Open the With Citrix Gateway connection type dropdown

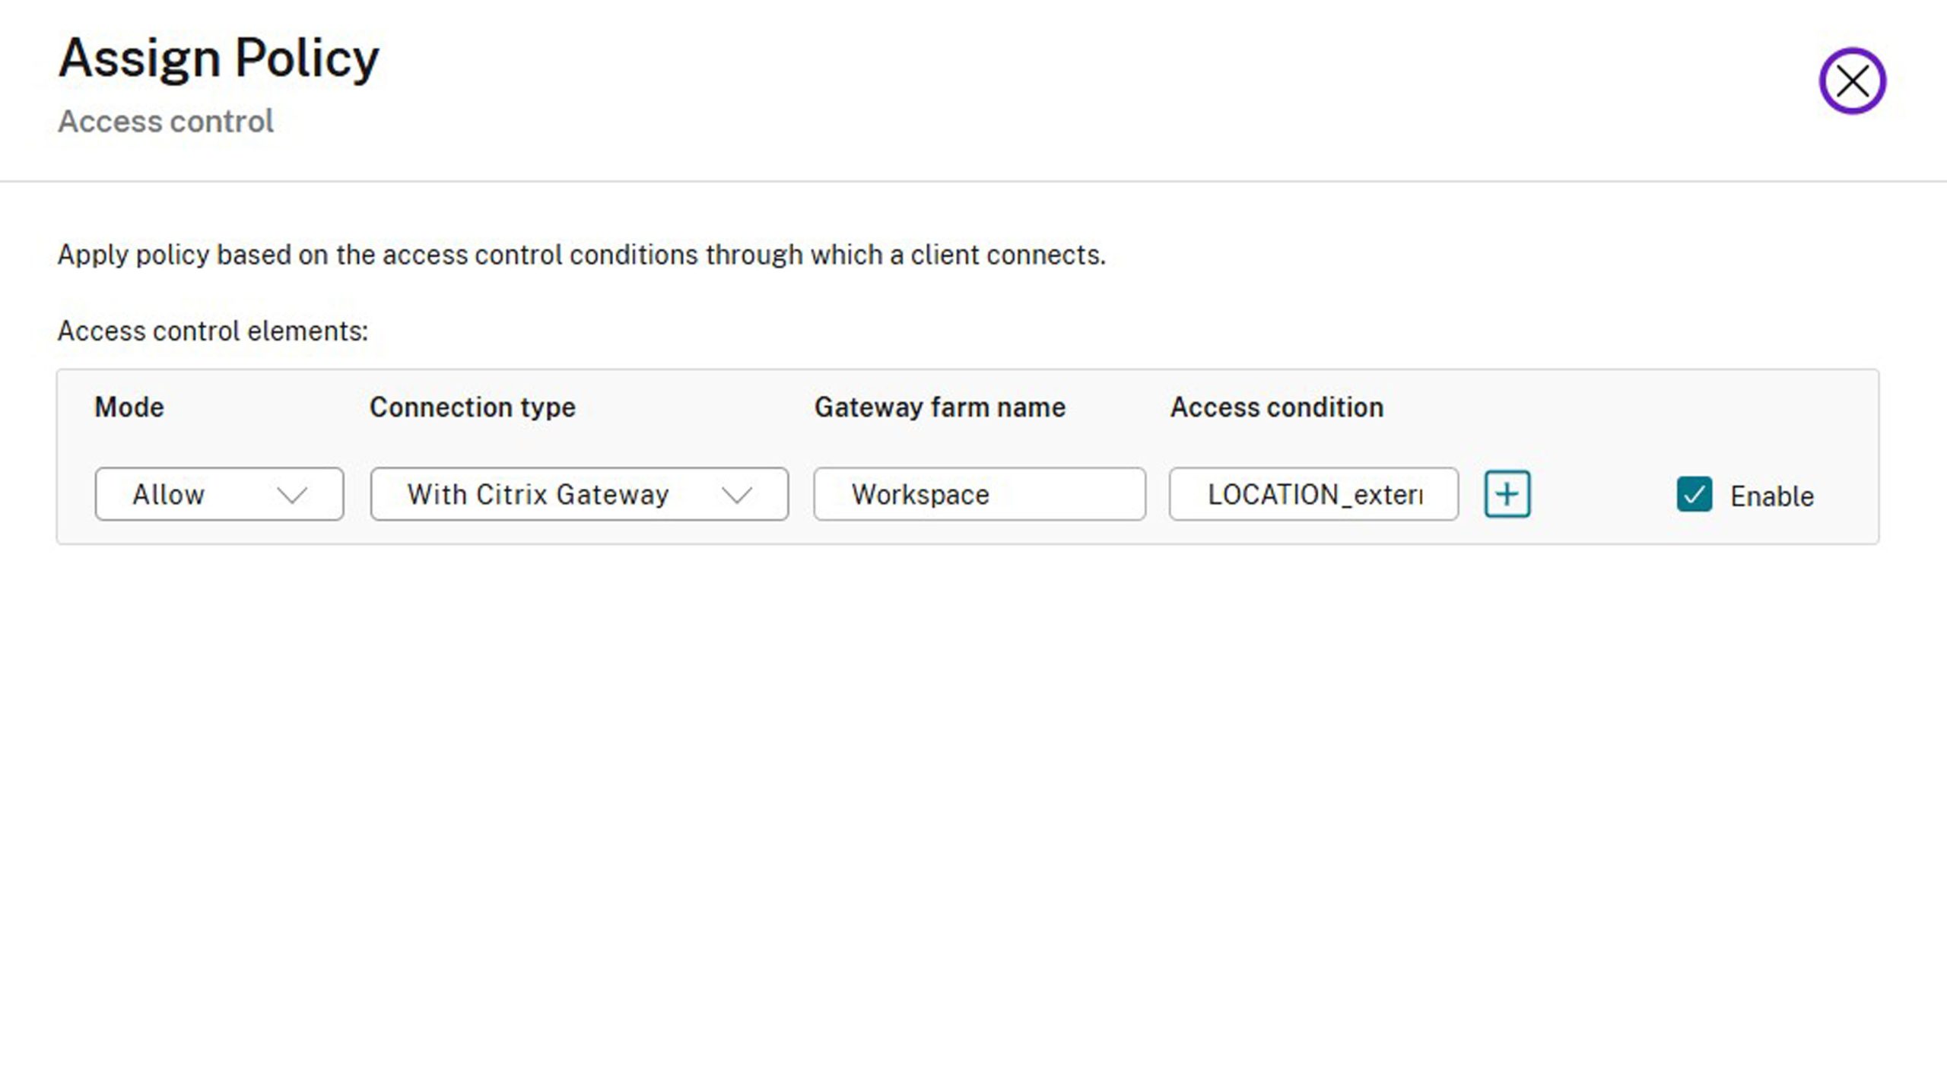click(x=580, y=494)
